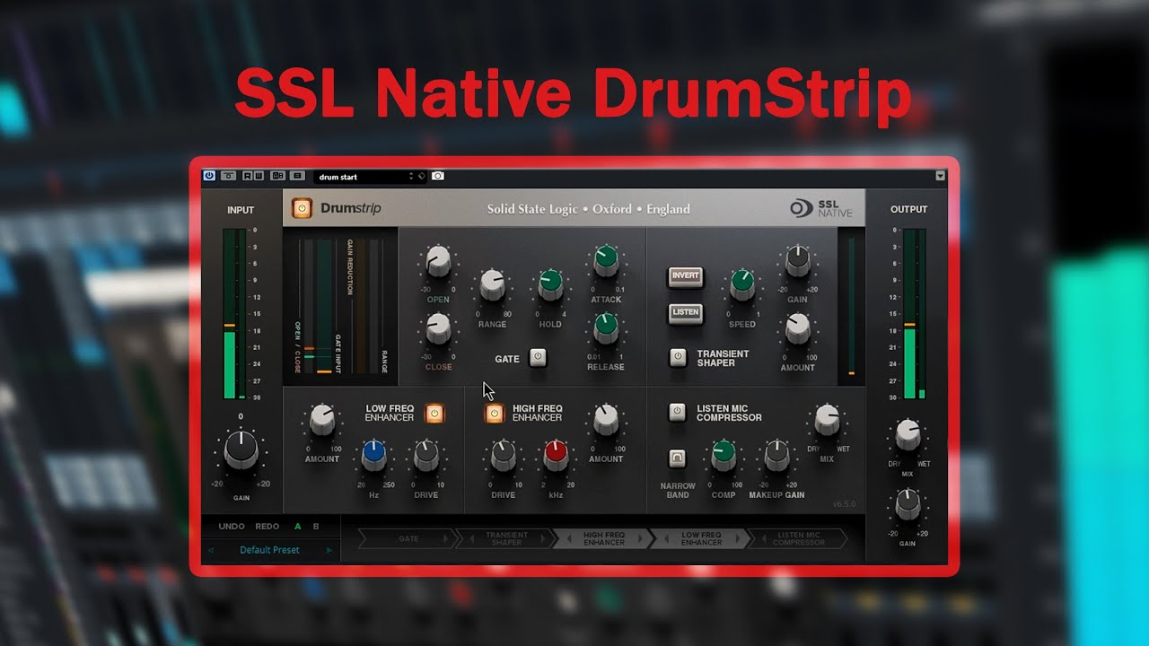Move Low Freq Enhancer later in order
The image size is (1149, 646).
coord(736,538)
